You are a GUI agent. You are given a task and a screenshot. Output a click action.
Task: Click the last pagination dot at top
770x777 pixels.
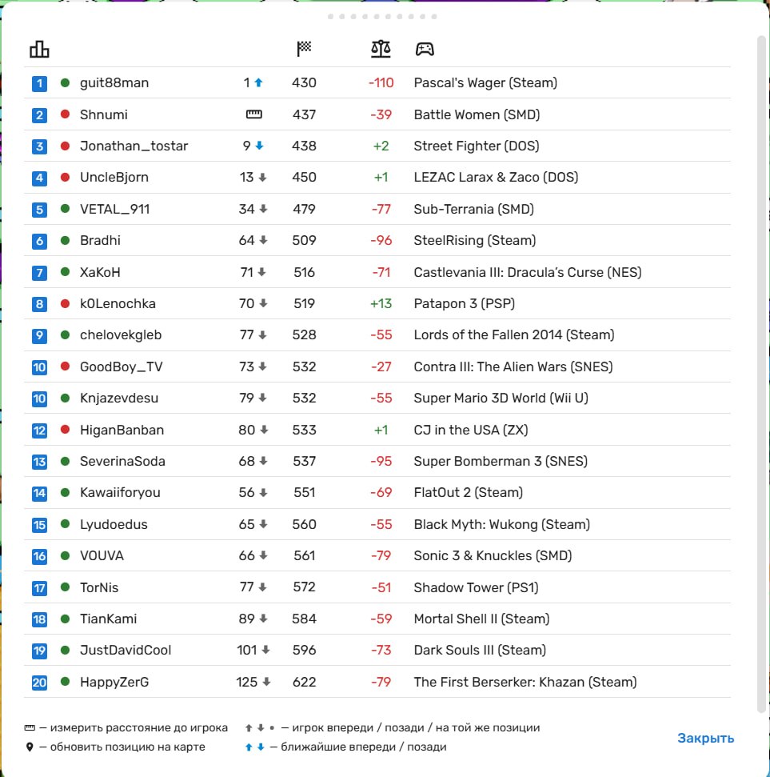(434, 17)
